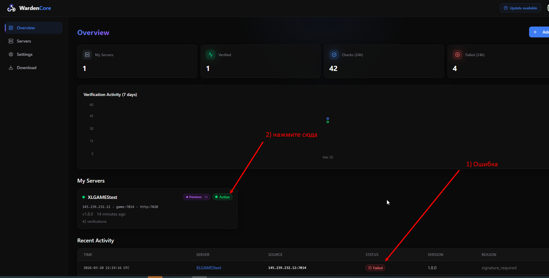Click the Settings gear icon in sidebar
This screenshot has width=549, height=278.
(x=11, y=54)
